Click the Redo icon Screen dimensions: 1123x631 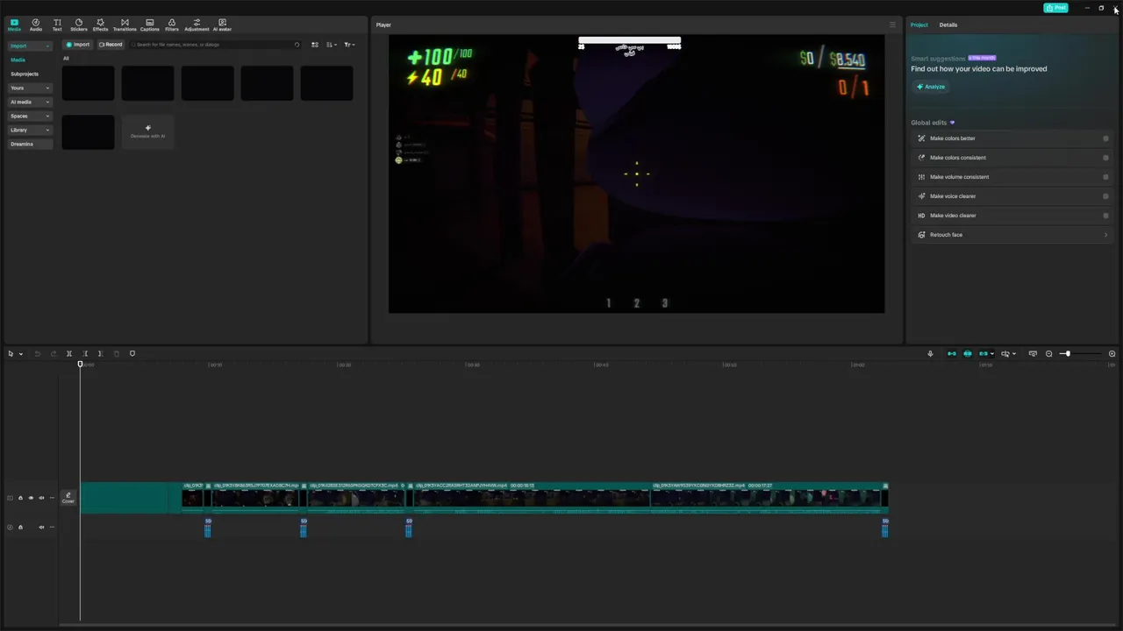pyautogui.click(x=54, y=353)
